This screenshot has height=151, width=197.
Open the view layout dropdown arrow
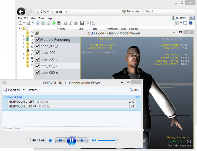pos(181,23)
